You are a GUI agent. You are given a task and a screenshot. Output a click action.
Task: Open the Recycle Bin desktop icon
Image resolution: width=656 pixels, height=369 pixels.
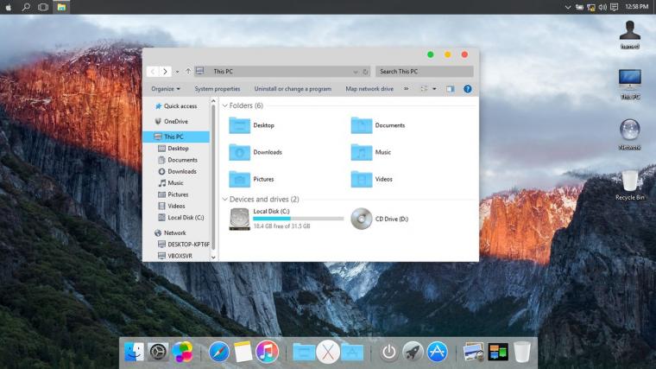tap(629, 185)
